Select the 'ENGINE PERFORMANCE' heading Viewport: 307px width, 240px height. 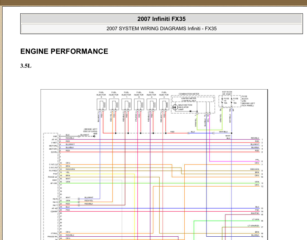click(64, 51)
